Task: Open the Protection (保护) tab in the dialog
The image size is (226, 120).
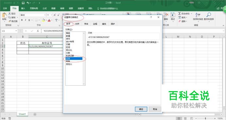Action: [x=113, y=24]
